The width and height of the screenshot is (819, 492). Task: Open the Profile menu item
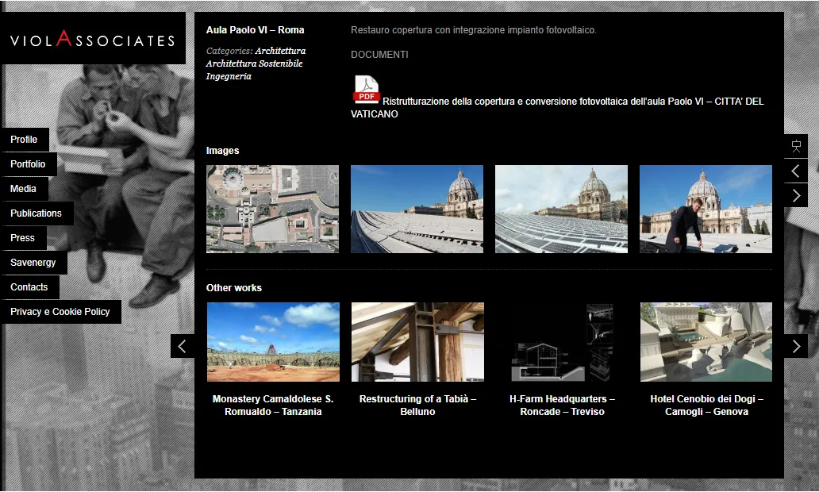coord(24,140)
